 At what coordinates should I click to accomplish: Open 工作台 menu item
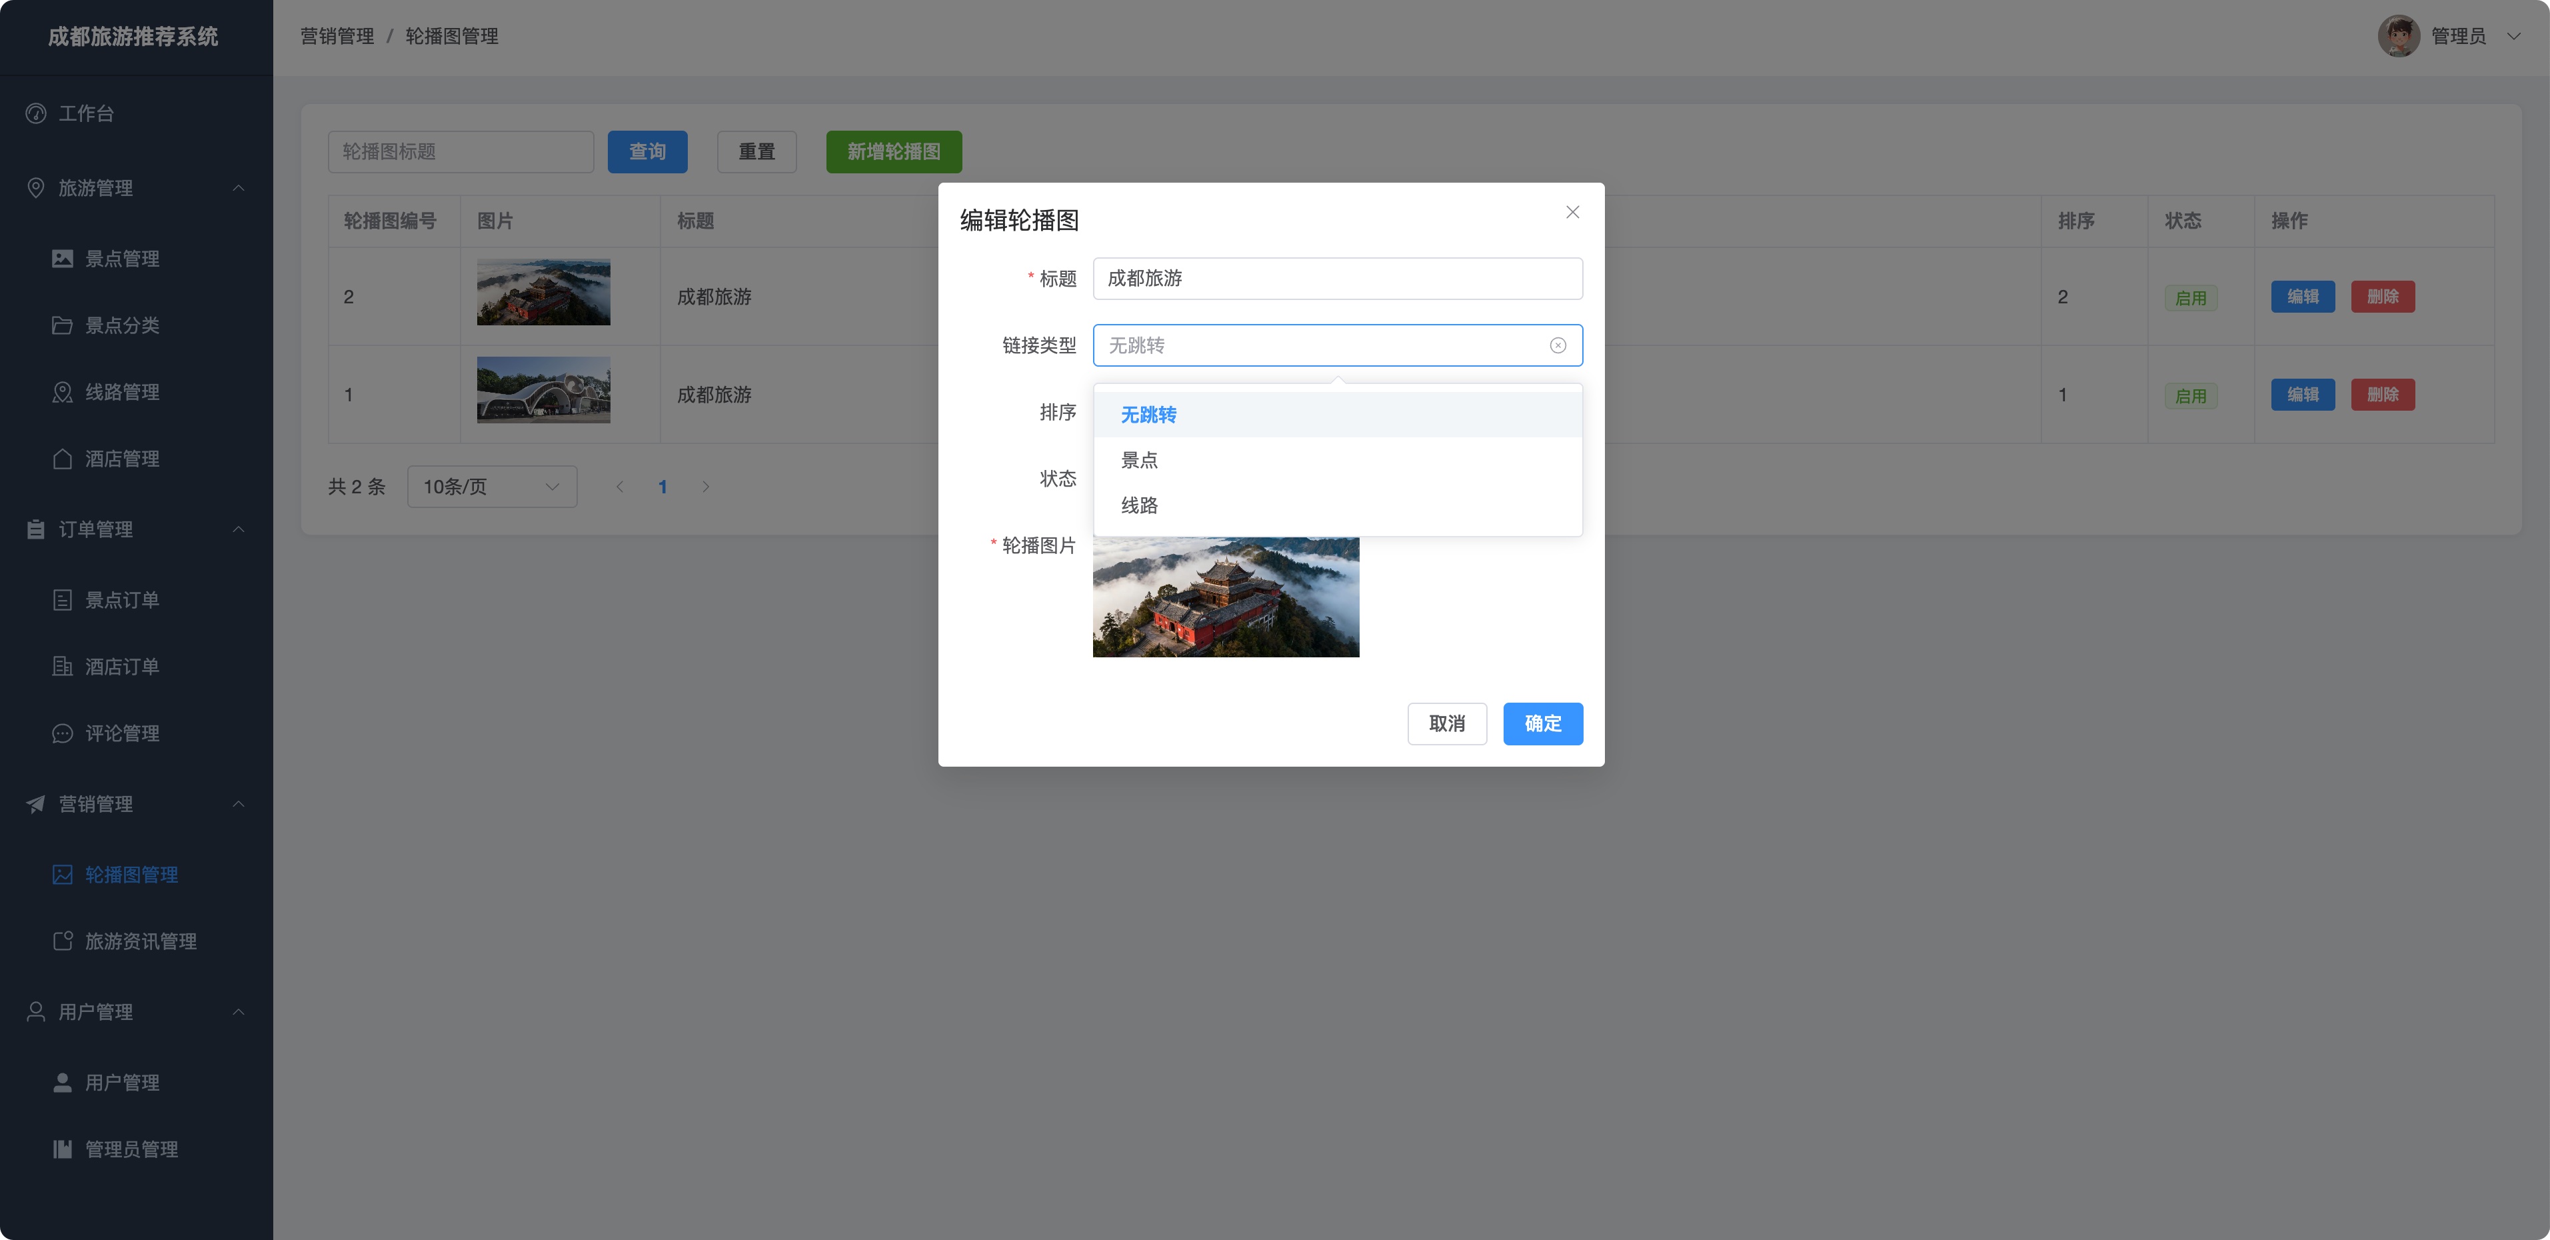coord(137,113)
